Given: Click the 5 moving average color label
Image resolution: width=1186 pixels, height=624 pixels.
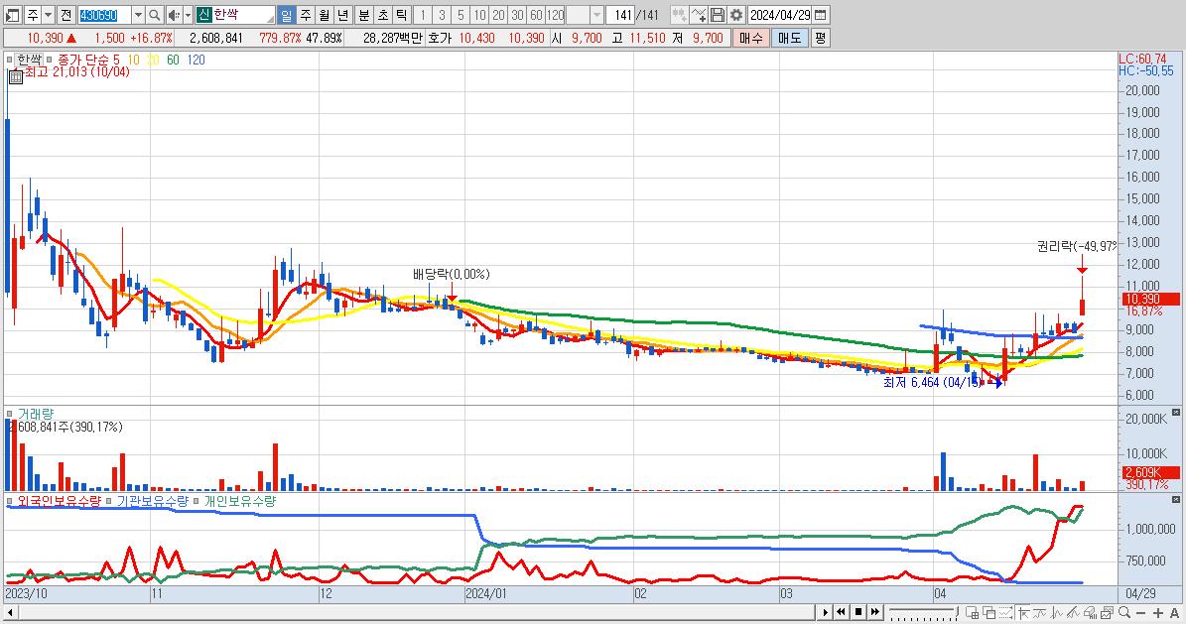Looking at the screenshot, I should (x=116, y=60).
